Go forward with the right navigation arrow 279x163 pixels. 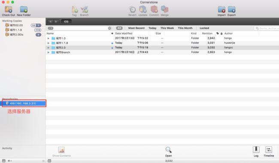(x=56, y=22)
